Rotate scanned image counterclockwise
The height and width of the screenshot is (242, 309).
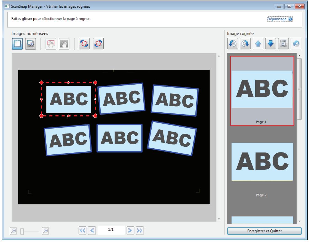84,44
